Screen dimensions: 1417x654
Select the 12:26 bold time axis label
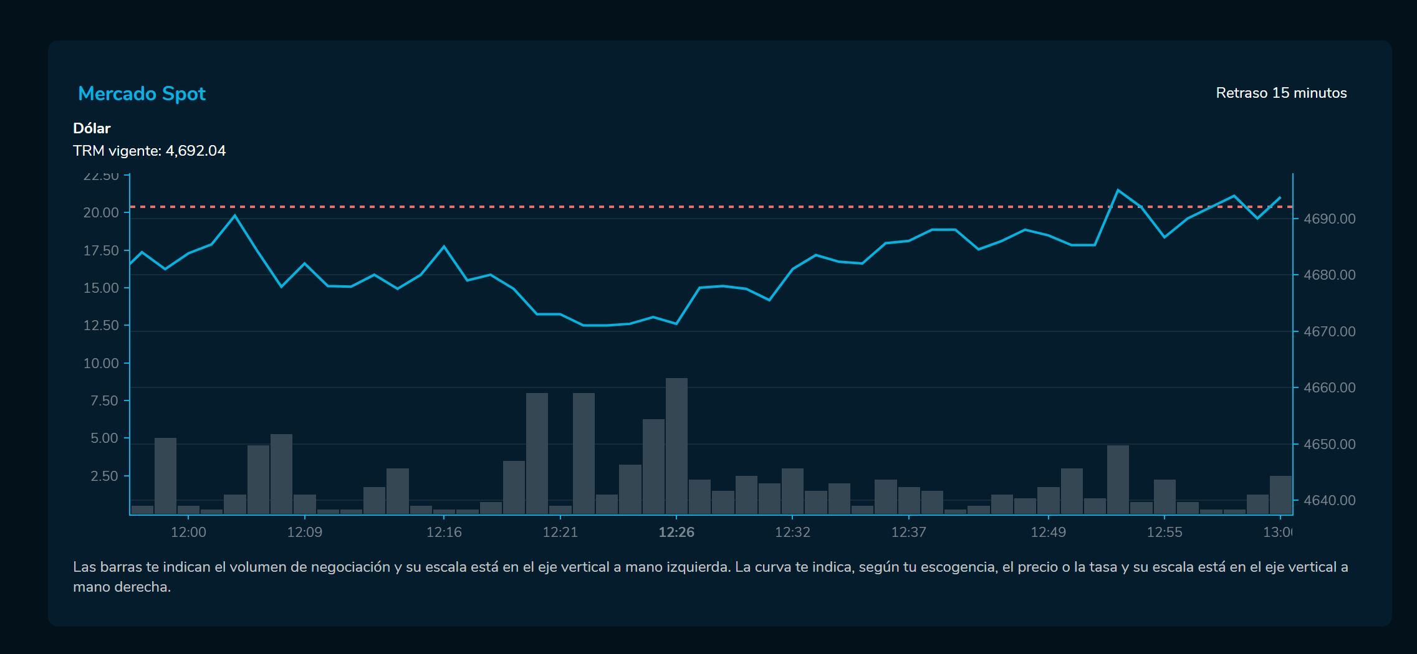[x=676, y=533]
